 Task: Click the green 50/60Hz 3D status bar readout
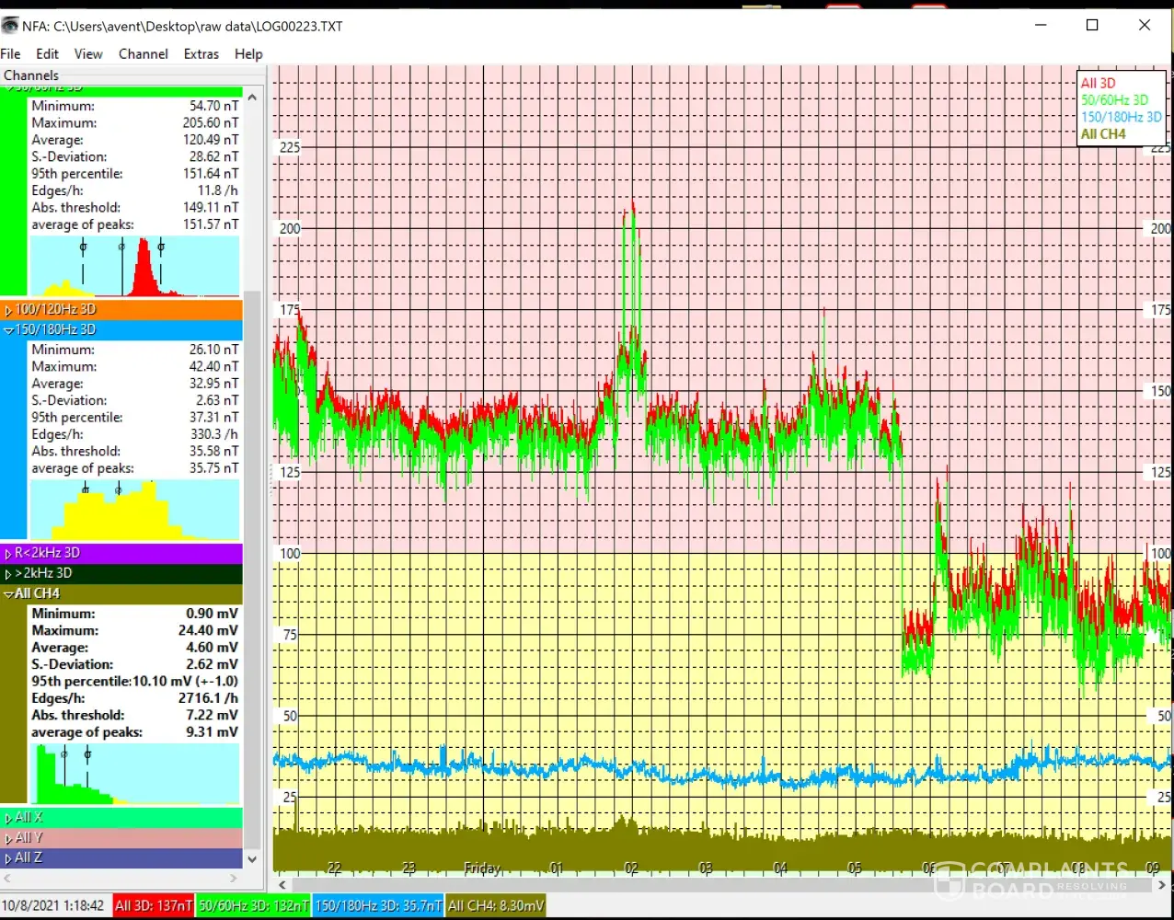coord(253,906)
